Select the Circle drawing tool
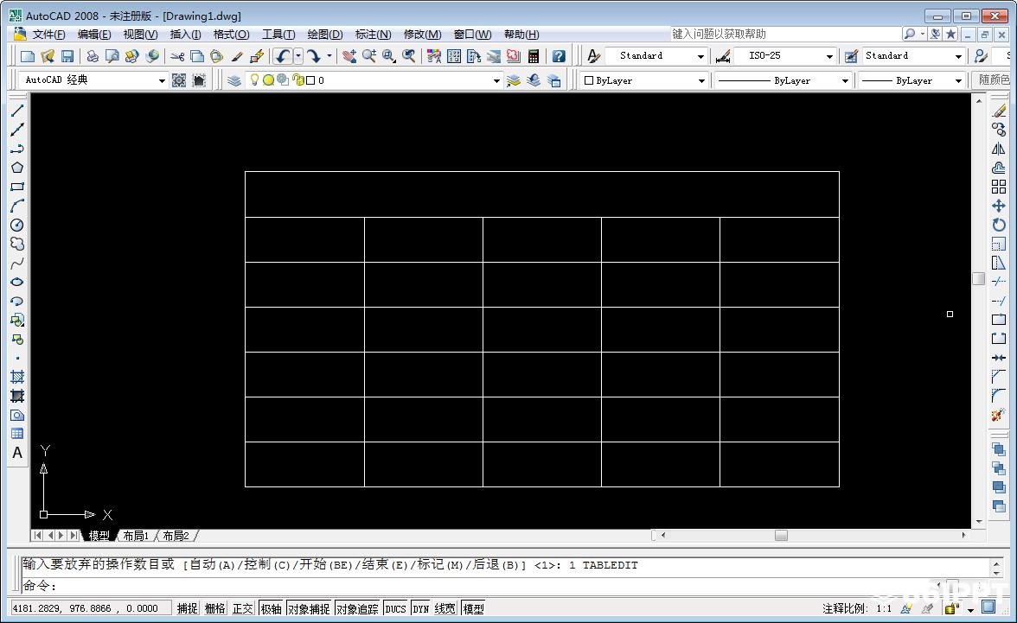The width and height of the screenshot is (1017, 623). (17, 225)
